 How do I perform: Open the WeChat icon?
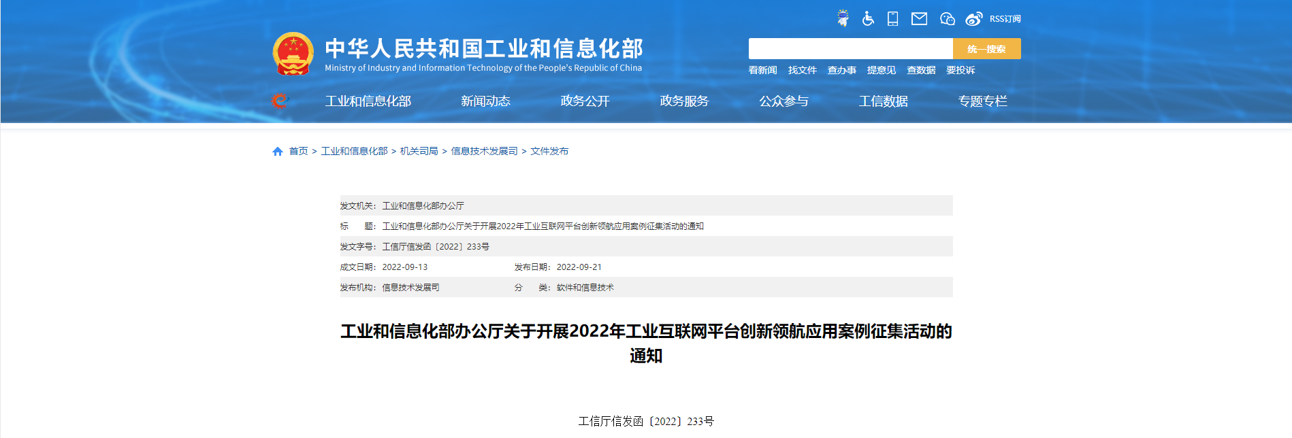[947, 18]
